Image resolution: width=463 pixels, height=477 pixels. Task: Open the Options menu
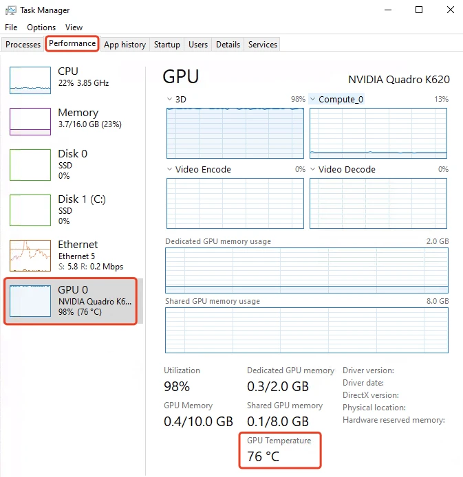(41, 27)
